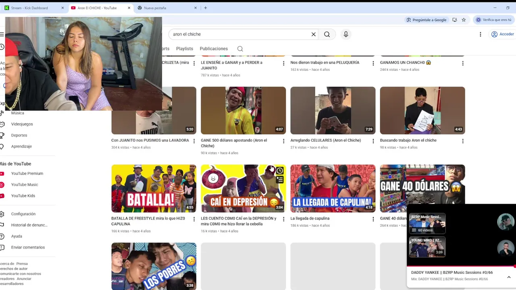Go to Aprendizaje in sidebar
The width and height of the screenshot is (516, 290).
pos(21,146)
